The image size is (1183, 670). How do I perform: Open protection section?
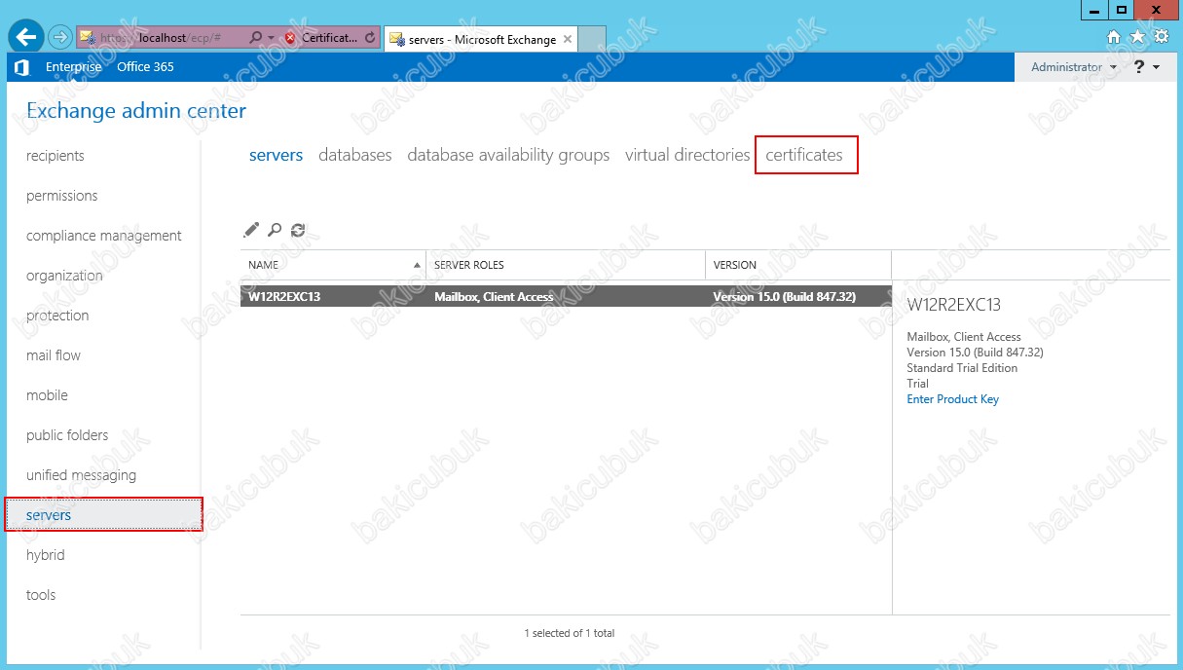point(57,316)
